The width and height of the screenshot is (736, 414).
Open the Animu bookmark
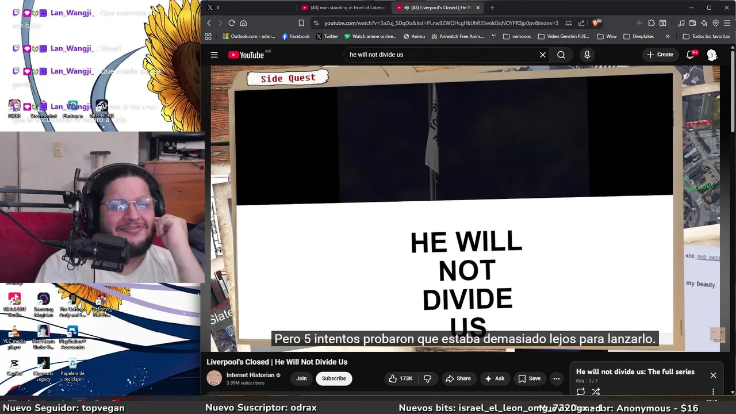pyautogui.click(x=414, y=36)
